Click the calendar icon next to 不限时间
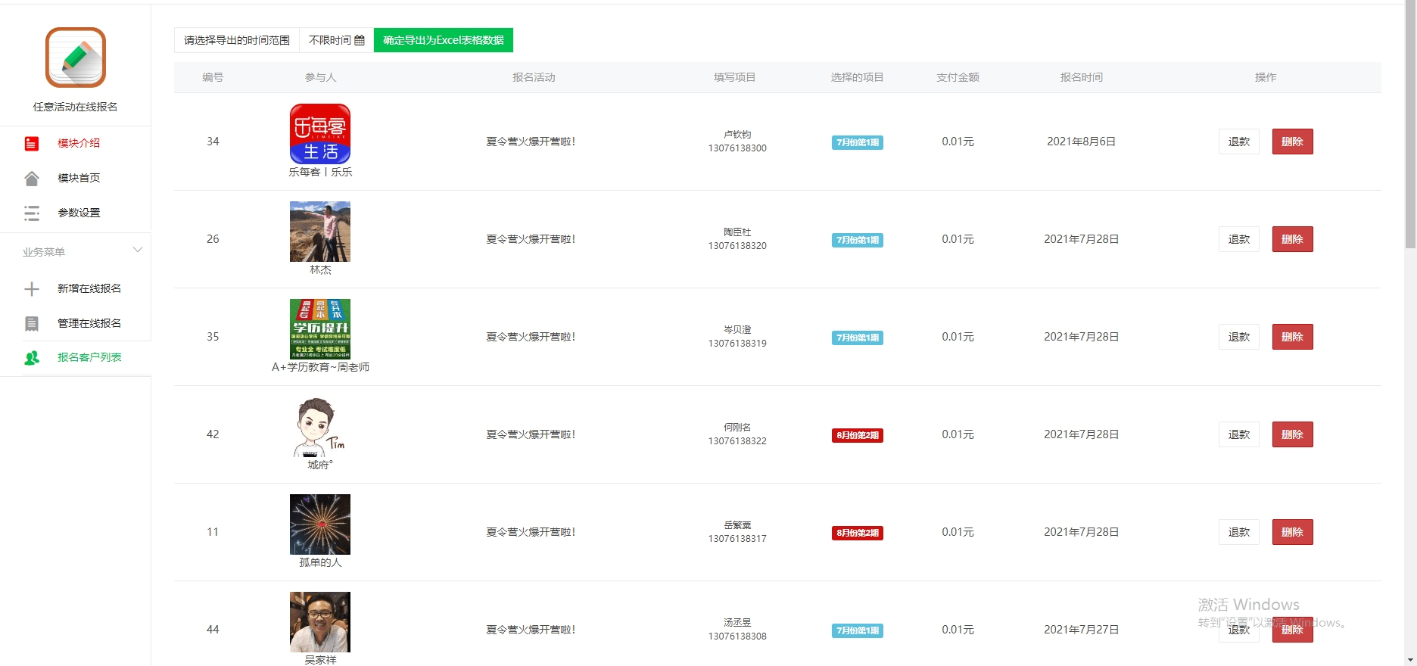1417x666 pixels. 360,40
